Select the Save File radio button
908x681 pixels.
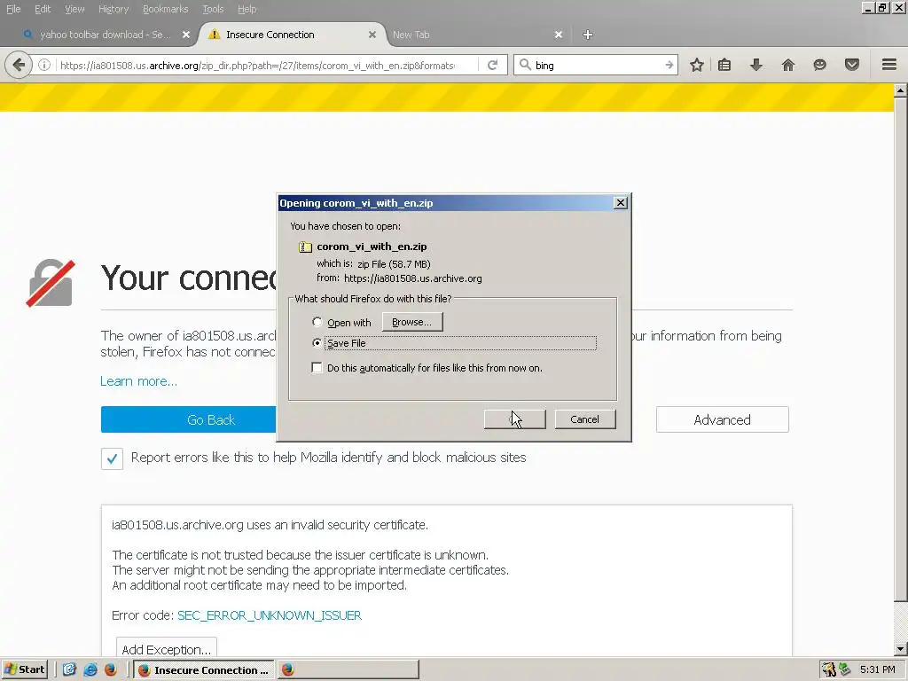pyautogui.click(x=317, y=343)
